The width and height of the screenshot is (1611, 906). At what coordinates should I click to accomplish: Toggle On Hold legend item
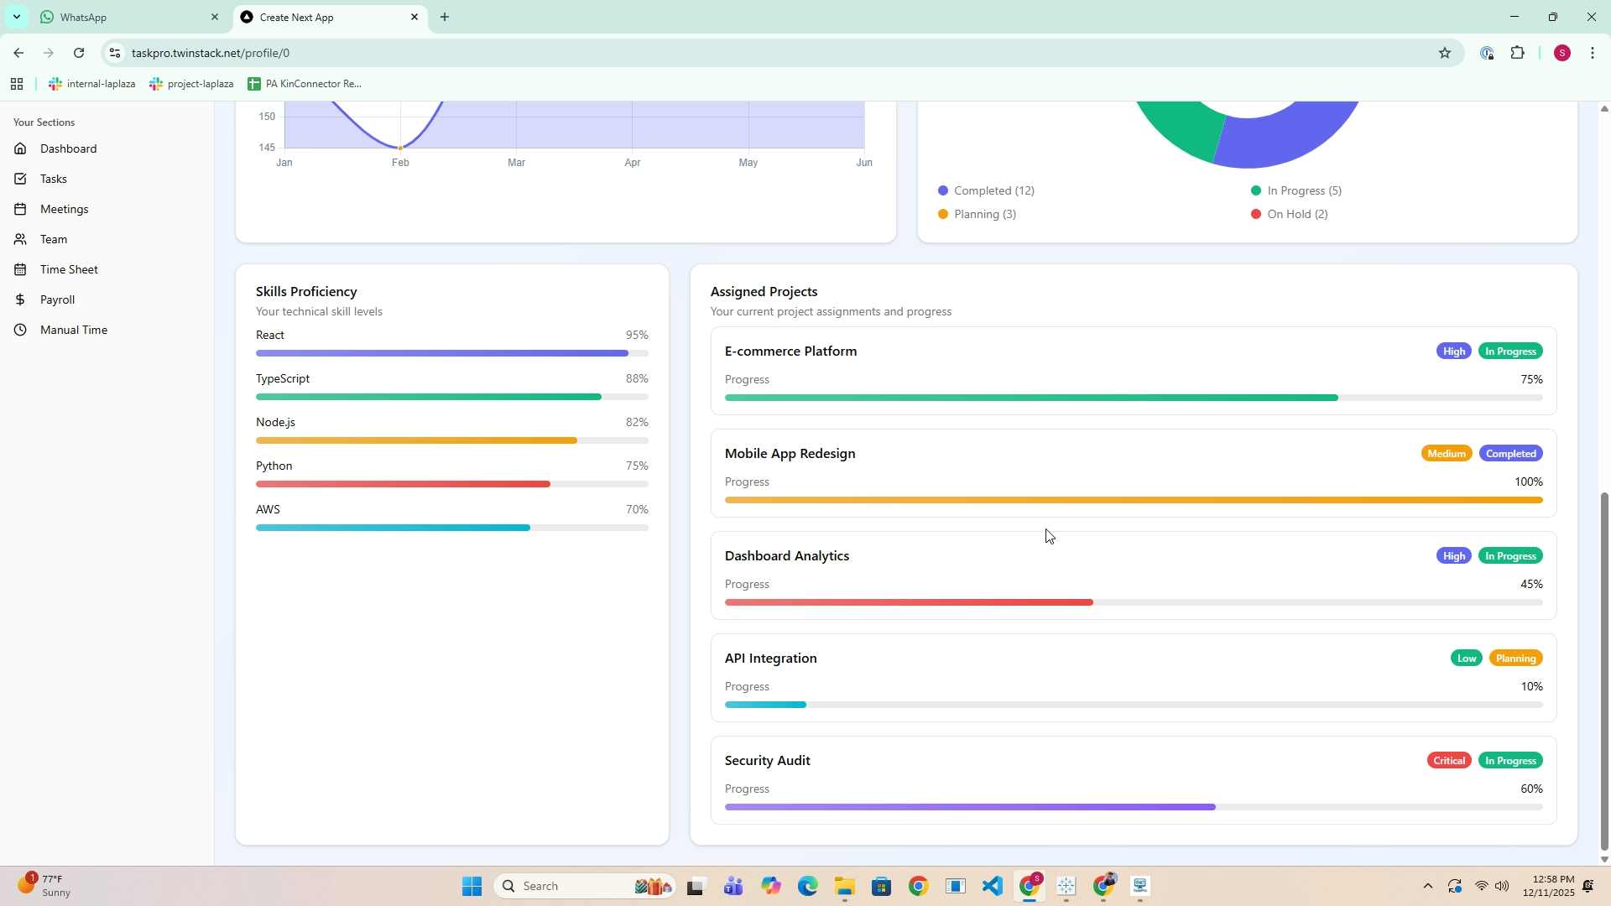pyautogui.click(x=1289, y=214)
